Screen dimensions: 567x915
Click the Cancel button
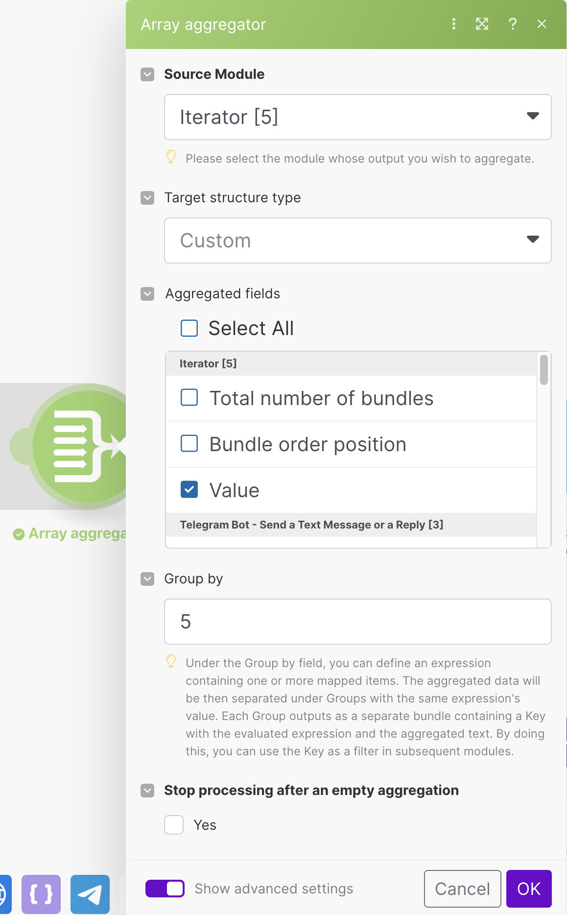(462, 889)
